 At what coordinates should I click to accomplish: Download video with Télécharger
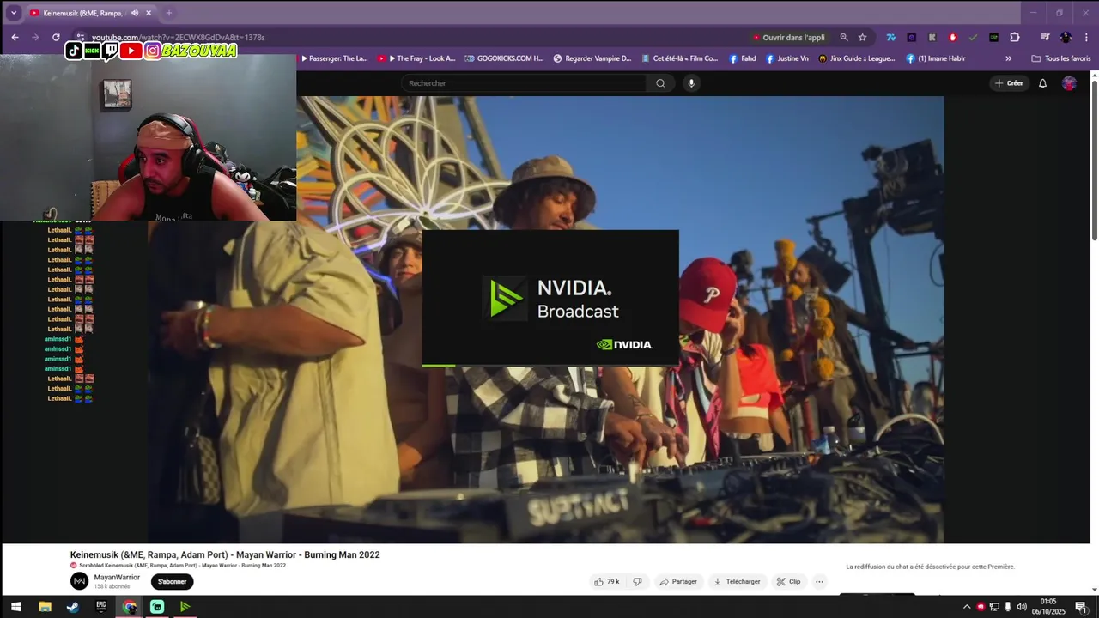tap(738, 581)
